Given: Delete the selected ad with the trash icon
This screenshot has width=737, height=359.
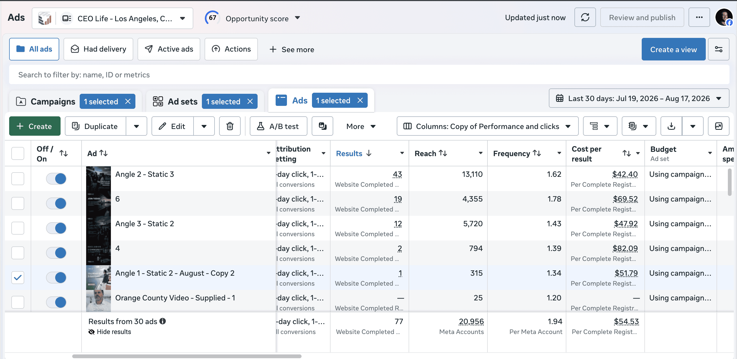Looking at the screenshot, I should 230,126.
